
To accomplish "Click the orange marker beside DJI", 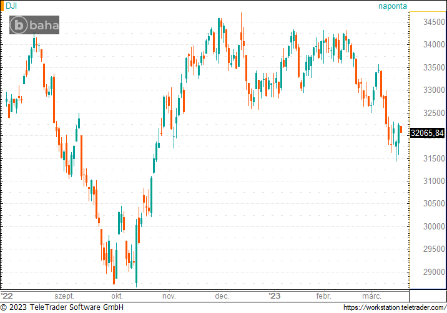I will click(x=2, y=6).
